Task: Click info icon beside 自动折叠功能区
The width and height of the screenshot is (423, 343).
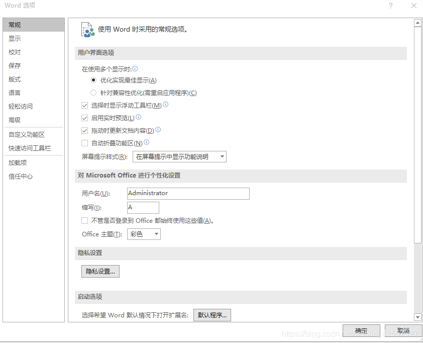Action: tap(147, 142)
